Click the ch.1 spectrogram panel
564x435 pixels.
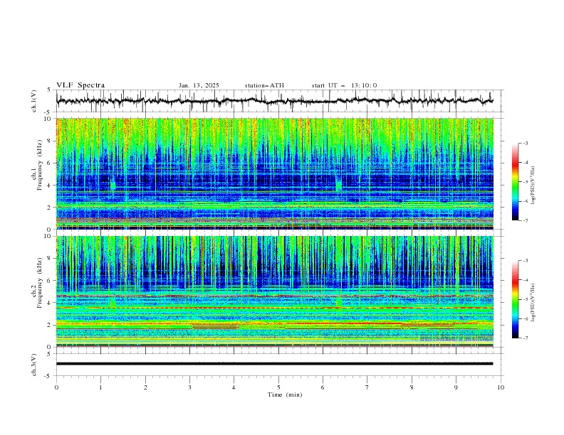(274, 173)
